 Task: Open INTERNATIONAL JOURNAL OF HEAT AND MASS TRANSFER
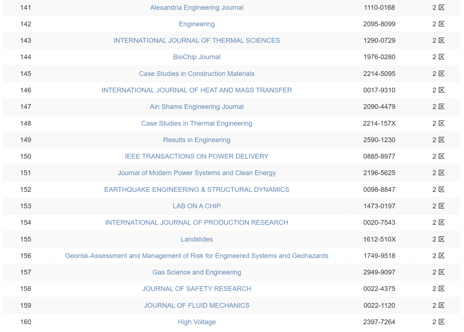click(x=196, y=90)
